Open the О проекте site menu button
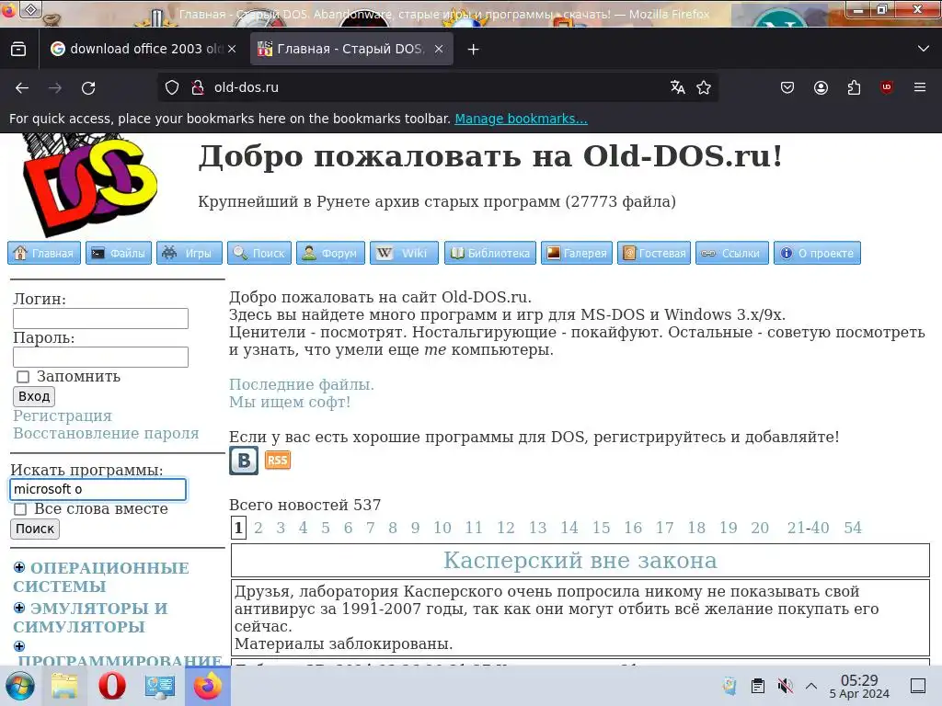 pos(817,253)
